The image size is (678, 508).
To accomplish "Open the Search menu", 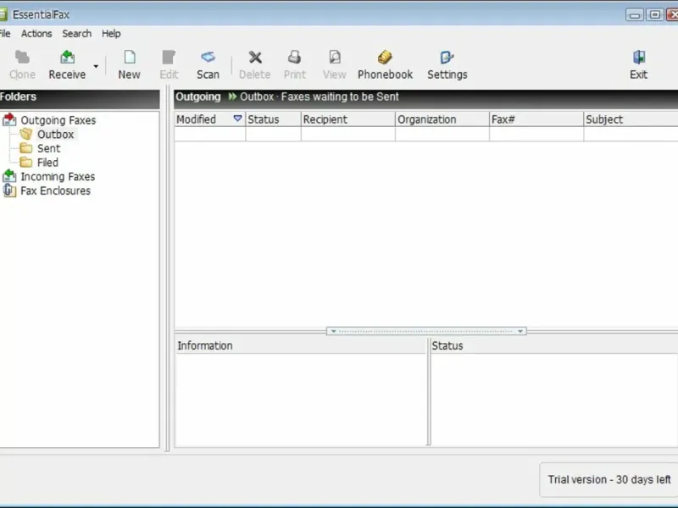I will click(77, 34).
